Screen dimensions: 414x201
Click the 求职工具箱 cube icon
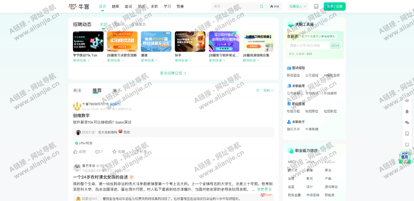click(291, 24)
